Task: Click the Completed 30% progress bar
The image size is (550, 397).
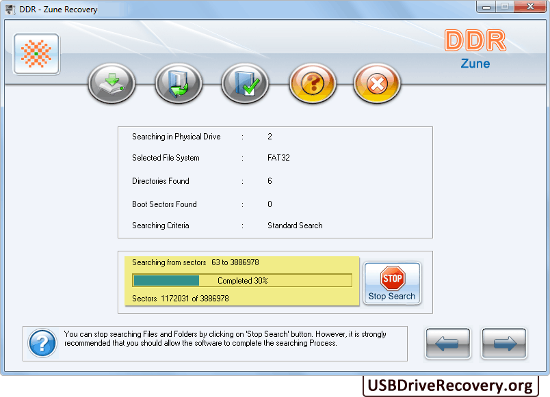Action: click(242, 281)
